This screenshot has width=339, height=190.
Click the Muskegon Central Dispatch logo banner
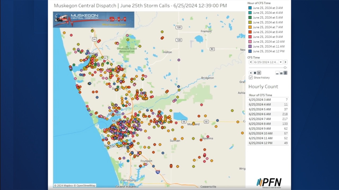pyautogui.click(x=93, y=20)
